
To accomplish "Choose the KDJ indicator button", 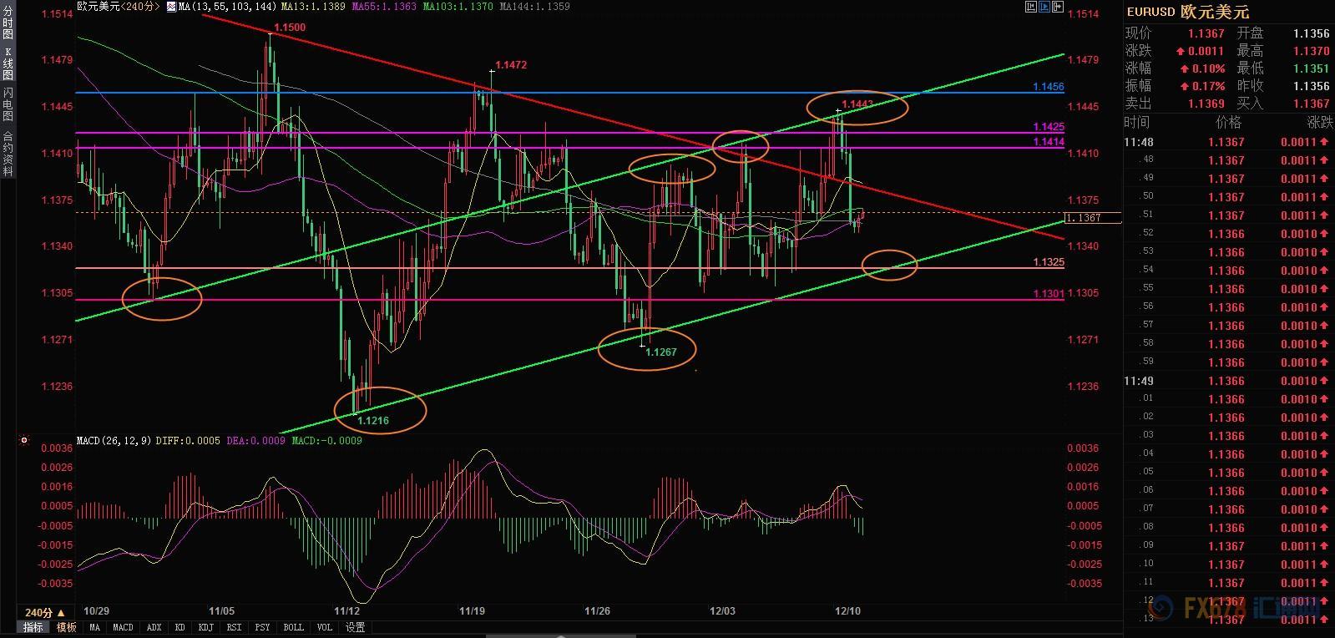I will [x=206, y=627].
